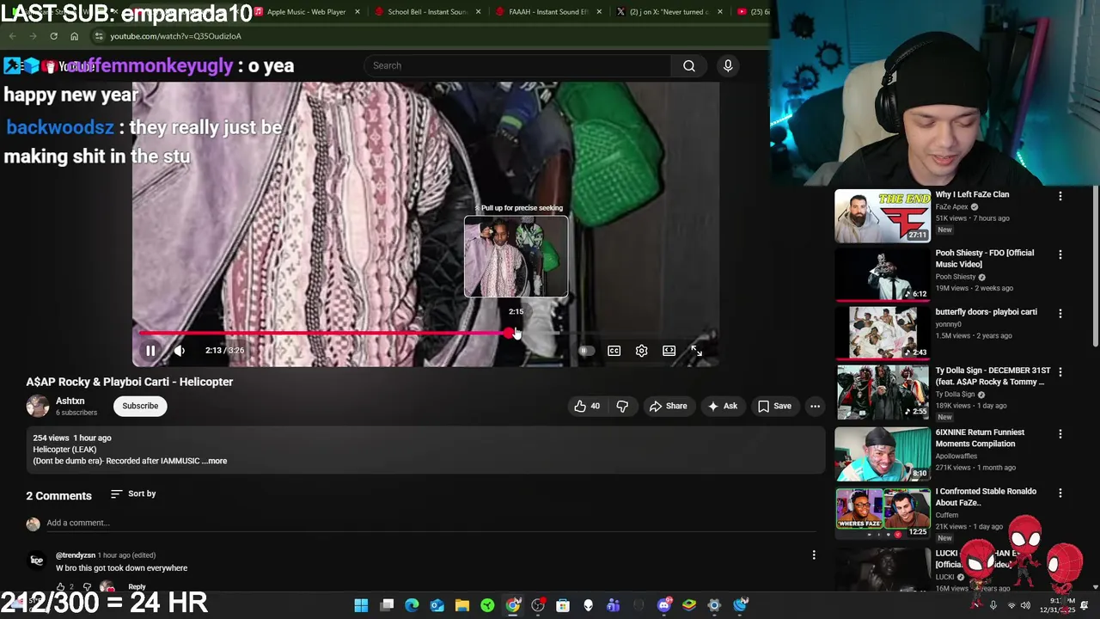
Task: Activate voice search microphone
Action: pos(728,65)
